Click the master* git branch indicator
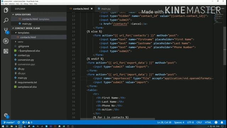Screen dimensions: 227x128 tap(9, 122)
